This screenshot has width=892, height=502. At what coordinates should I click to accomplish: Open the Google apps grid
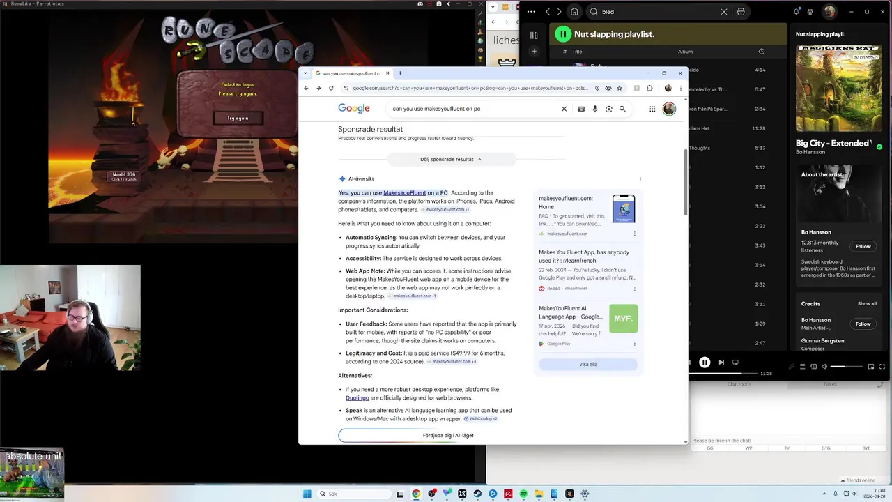coord(652,109)
